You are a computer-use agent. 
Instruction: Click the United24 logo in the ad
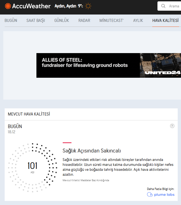click(x=162, y=73)
